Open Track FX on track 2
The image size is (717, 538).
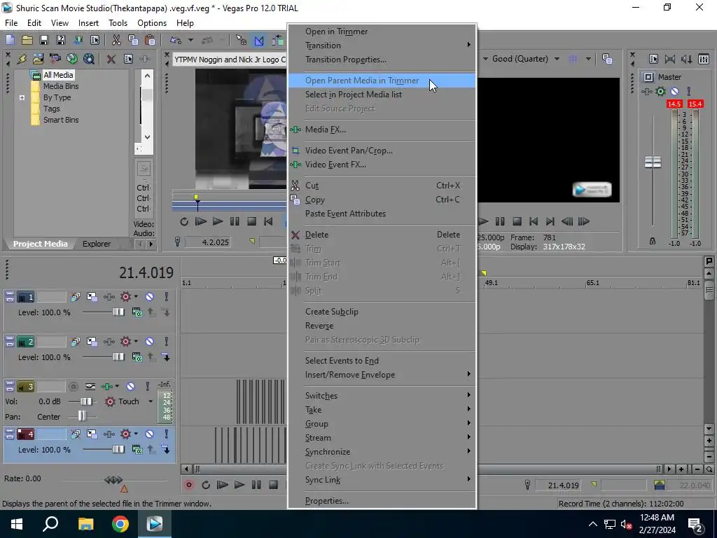[x=109, y=342]
